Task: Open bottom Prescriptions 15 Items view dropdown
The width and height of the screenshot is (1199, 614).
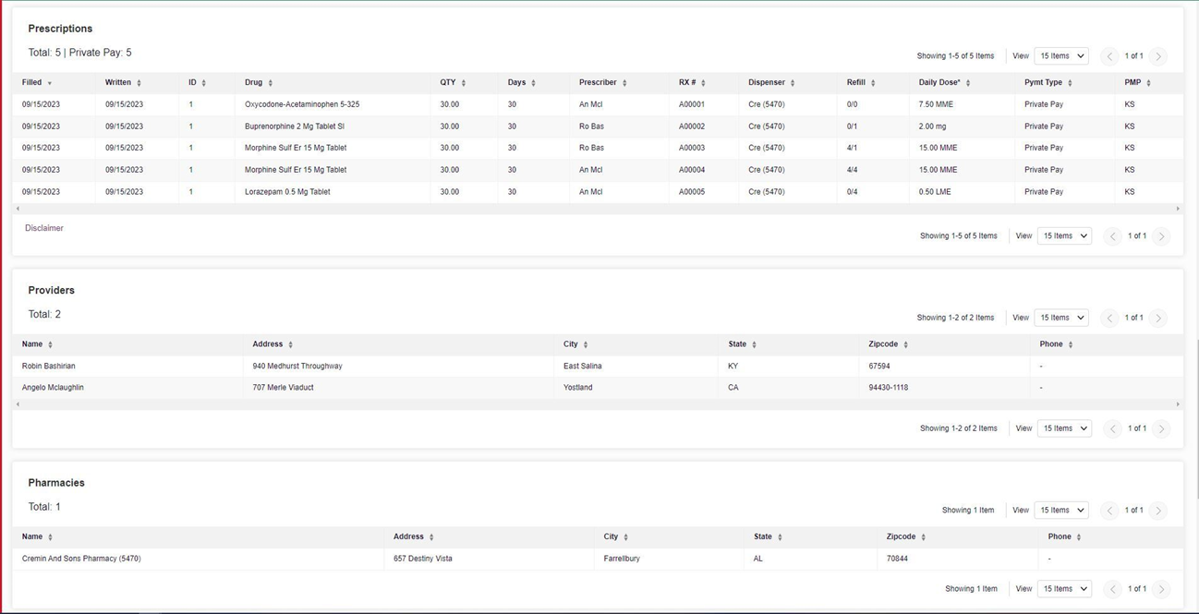Action: (x=1064, y=236)
